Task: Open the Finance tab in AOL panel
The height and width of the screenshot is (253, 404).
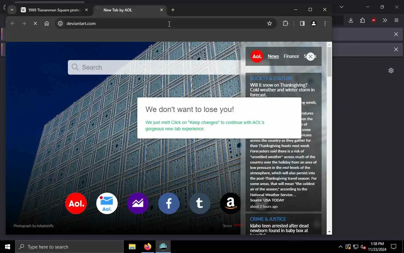Action: tap(291, 56)
